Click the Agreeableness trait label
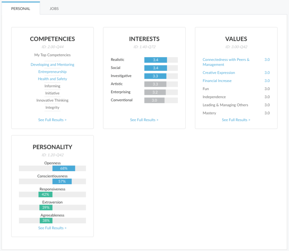 (52, 215)
